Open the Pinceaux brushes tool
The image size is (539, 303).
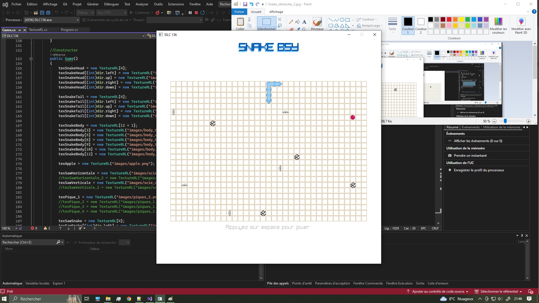tap(317, 24)
